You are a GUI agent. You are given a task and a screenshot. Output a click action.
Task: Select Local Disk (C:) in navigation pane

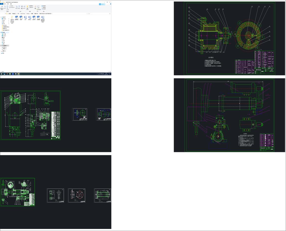(5, 46)
